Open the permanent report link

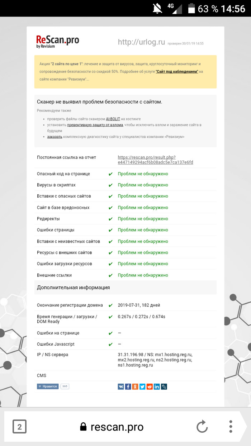pos(155,160)
